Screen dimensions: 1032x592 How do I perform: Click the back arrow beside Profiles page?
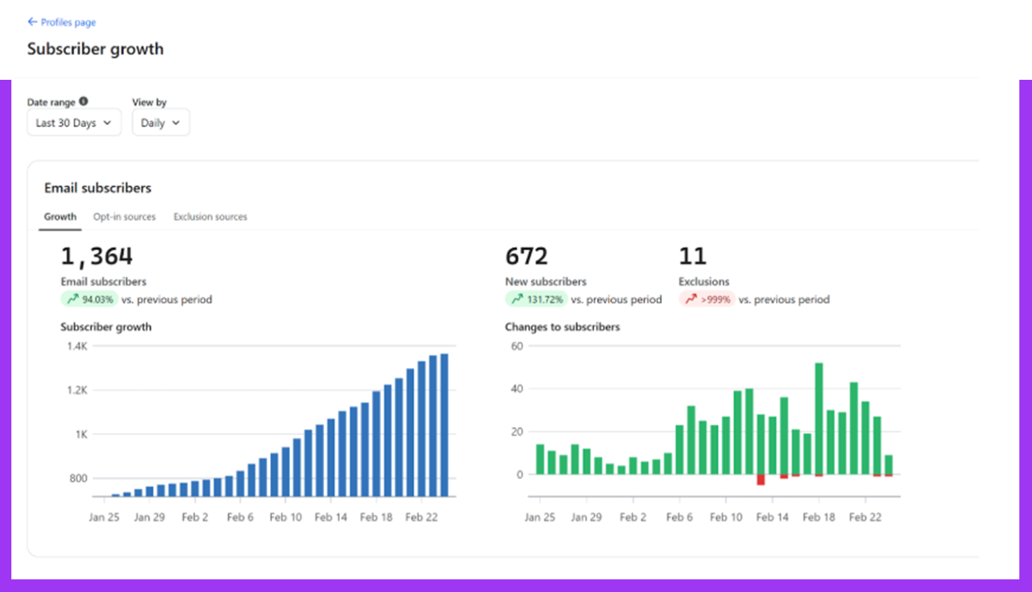point(32,22)
